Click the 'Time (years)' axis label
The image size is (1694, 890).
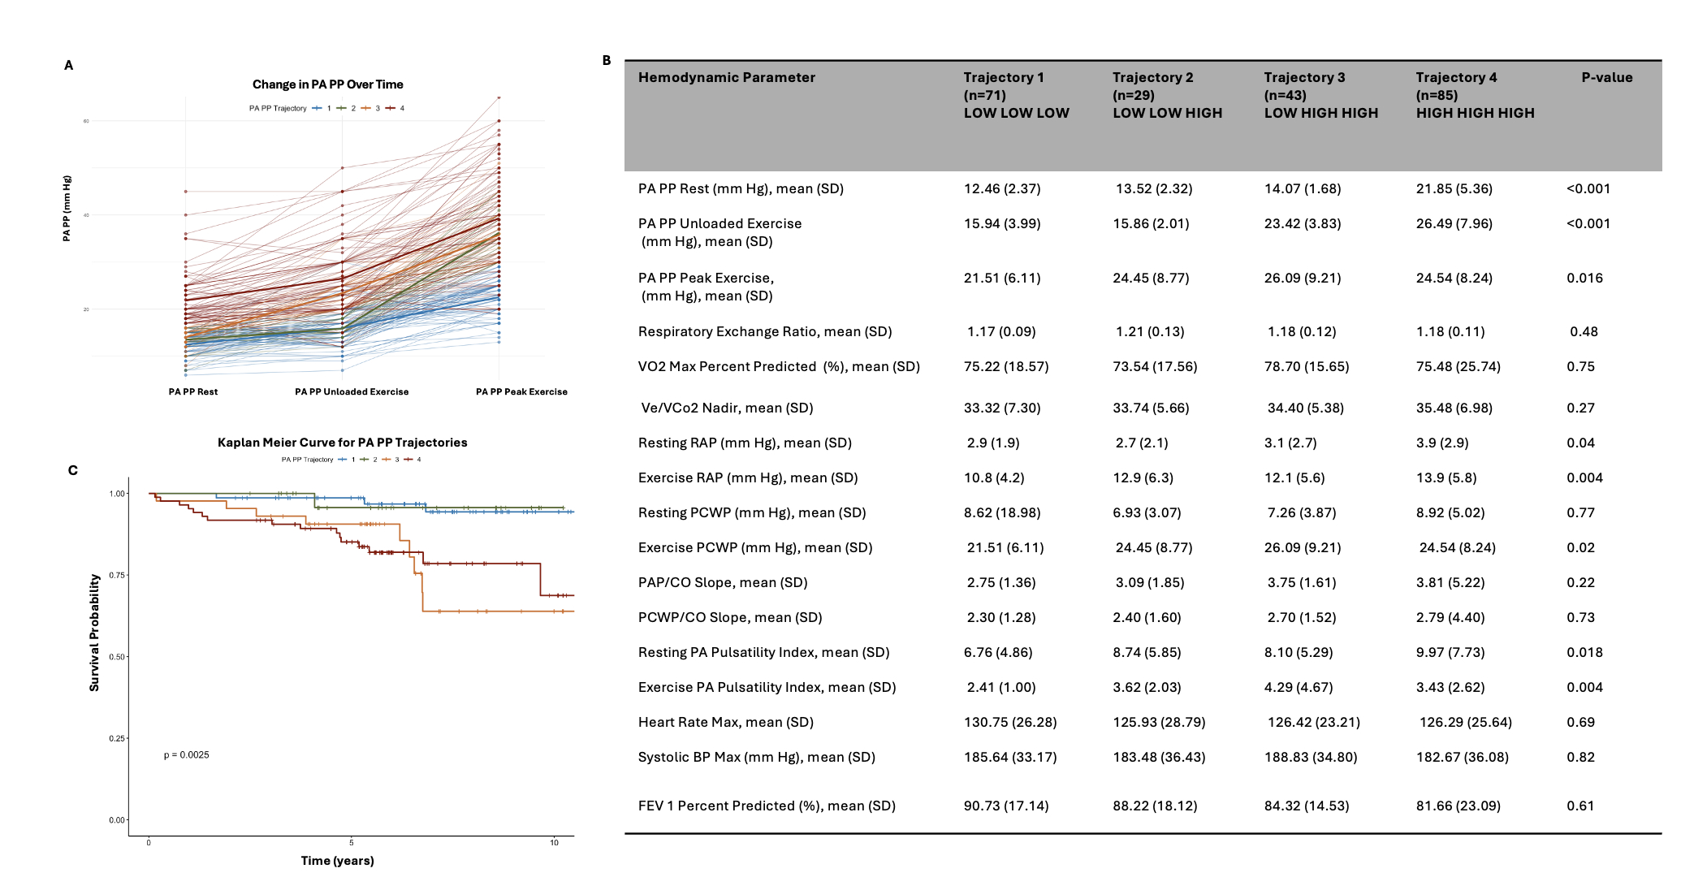(x=337, y=861)
